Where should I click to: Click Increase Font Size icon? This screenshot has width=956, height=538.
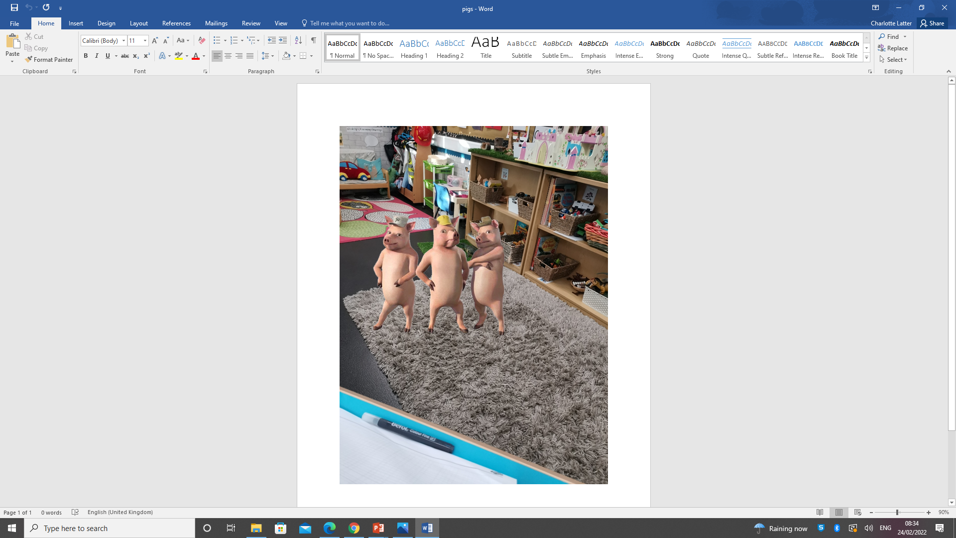pyautogui.click(x=155, y=40)
